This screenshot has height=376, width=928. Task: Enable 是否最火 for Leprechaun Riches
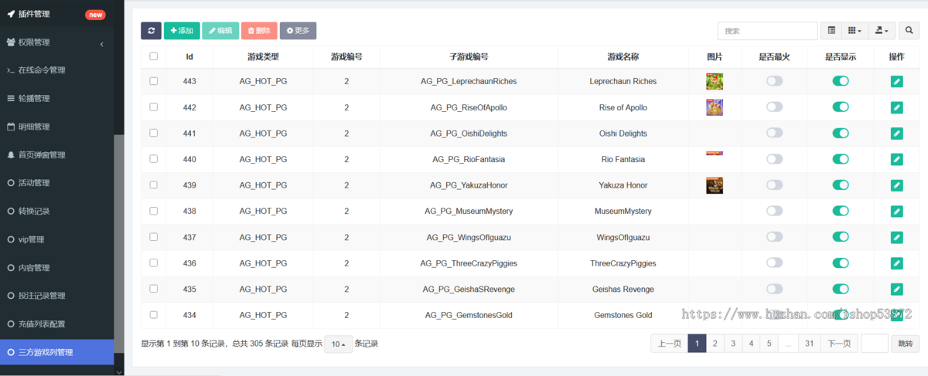click(774, 81)
